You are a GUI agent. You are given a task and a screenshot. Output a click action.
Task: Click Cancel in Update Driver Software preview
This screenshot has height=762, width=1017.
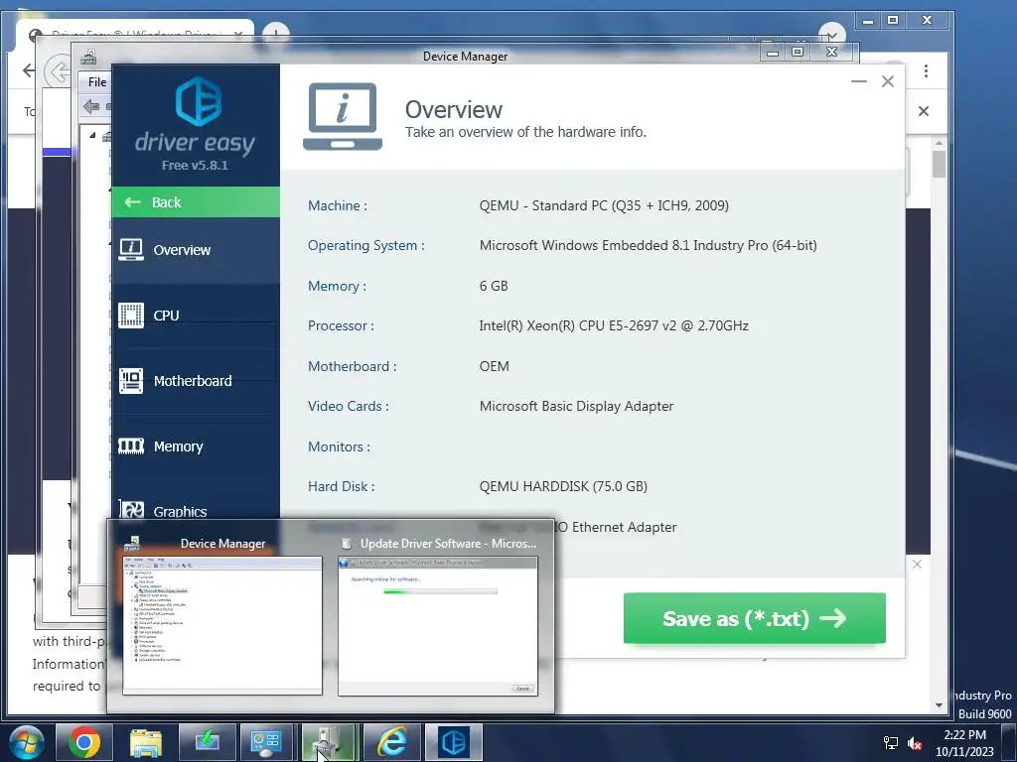pyautogui.click(x=522, y=689)
